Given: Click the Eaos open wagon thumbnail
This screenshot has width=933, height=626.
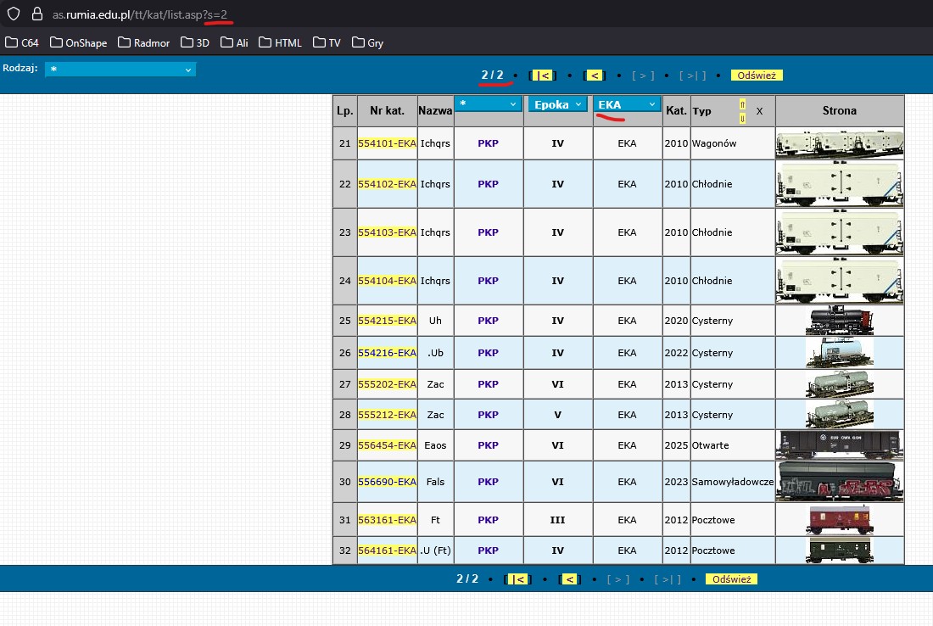Looking at the screenshot, I should pos(839,444).
